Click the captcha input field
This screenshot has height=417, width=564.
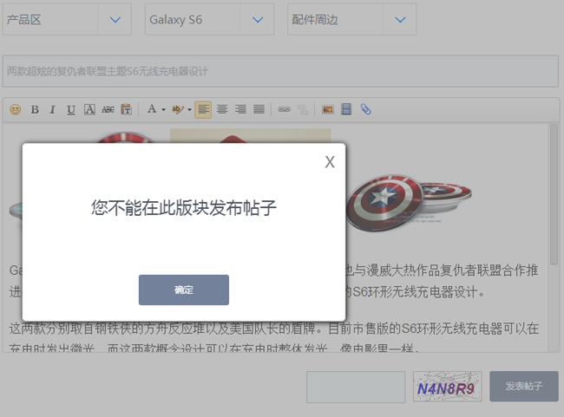click(x=356, y=388)
